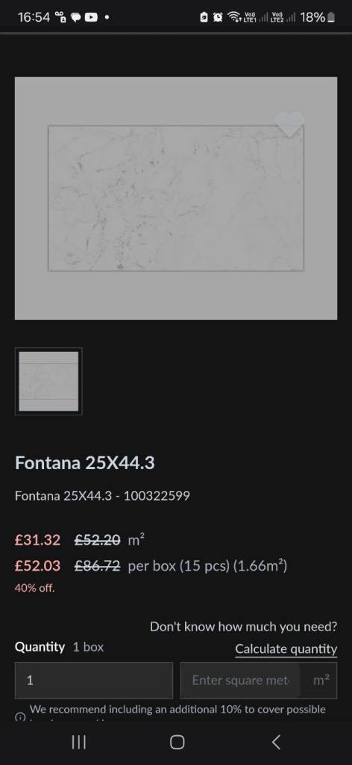Image resolution: width=352 pixels, height=765 pixels.
Task: Tap the Fontana 25X44.3 product title
Action: 85,462
